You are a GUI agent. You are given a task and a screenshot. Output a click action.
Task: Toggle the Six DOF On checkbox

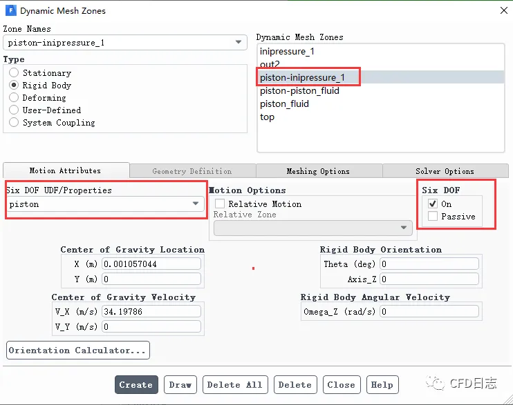pyautogui.click(x=433, y=204)
